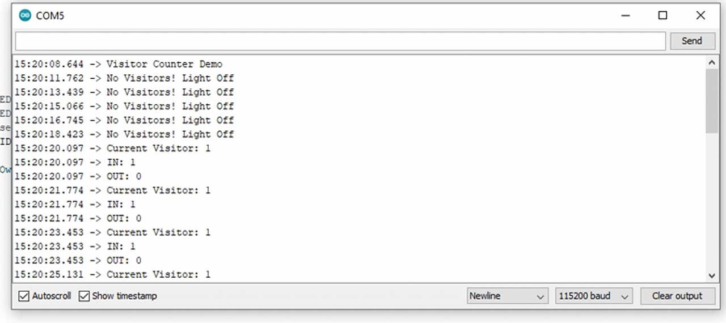Open the Newline line-ending dropdown
This screenshot has height=323, width=726.
pyautogui.click(x=507, y=296)
